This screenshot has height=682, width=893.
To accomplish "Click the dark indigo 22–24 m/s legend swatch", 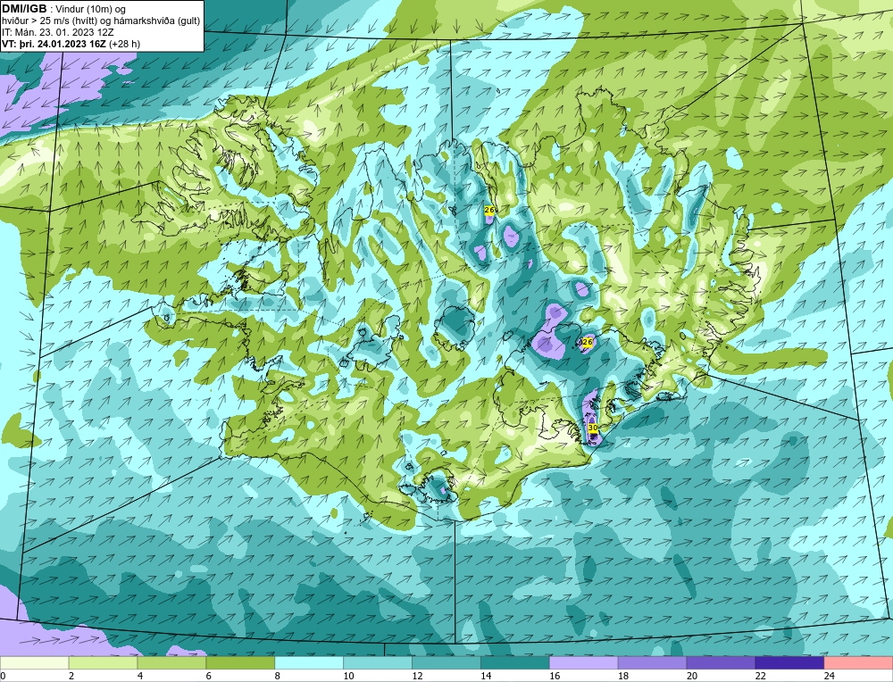I will 790,663.
